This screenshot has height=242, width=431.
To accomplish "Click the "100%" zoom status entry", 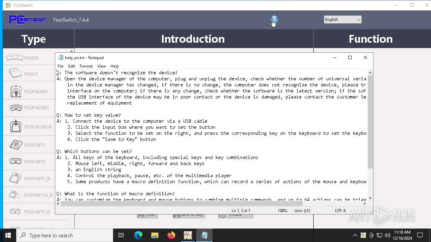I will click(283, 210).
